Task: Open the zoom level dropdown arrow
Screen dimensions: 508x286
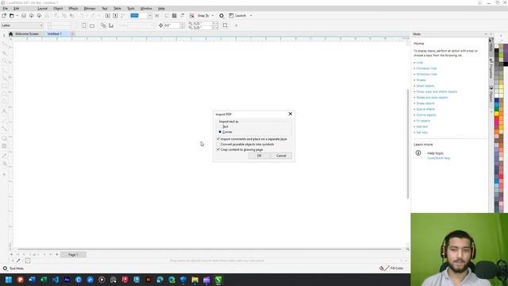Action: tap(150, 16)
